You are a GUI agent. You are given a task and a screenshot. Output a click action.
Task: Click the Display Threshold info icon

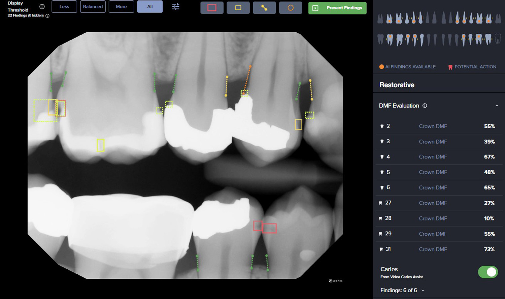(x=42, y=7)
